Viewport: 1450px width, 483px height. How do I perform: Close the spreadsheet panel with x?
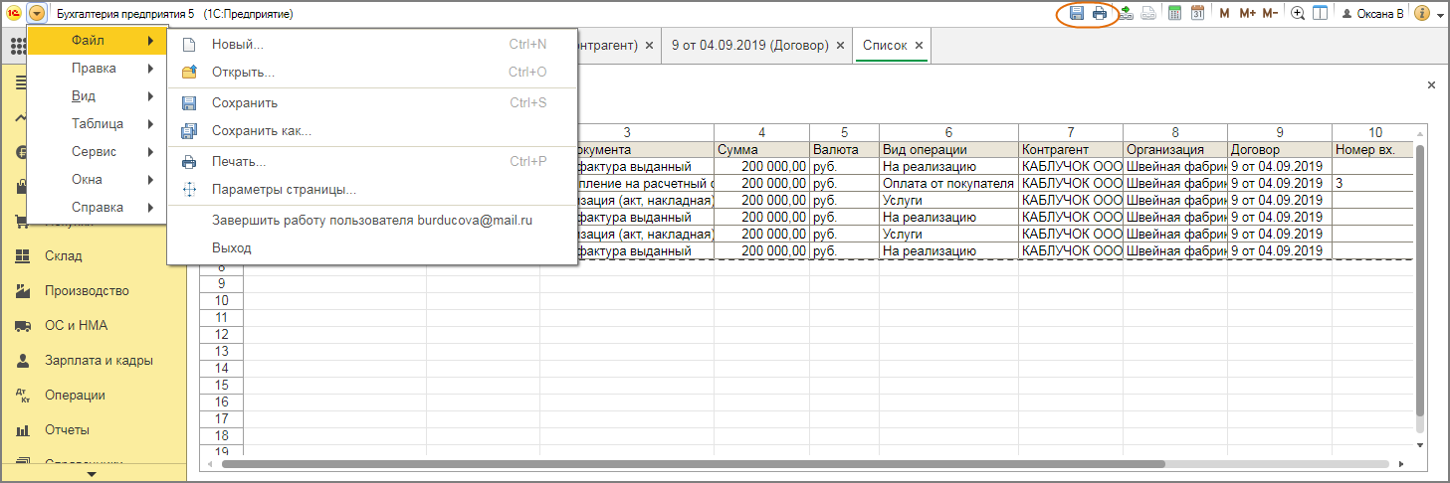tap(1431, 85)
